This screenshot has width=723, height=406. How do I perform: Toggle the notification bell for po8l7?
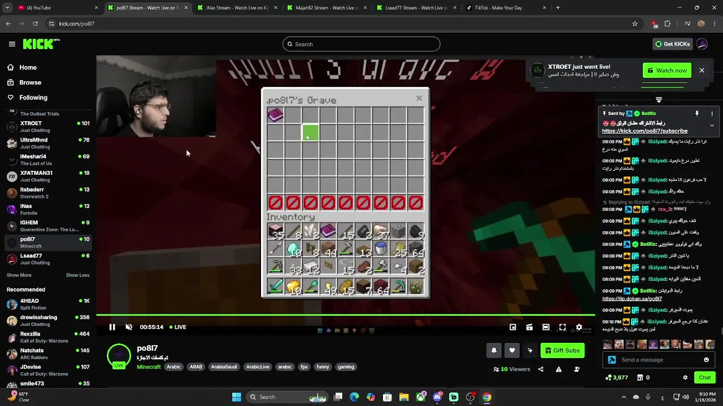tap(494, 350)
